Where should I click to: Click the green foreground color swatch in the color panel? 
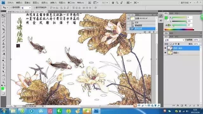[x=166, y=18]
